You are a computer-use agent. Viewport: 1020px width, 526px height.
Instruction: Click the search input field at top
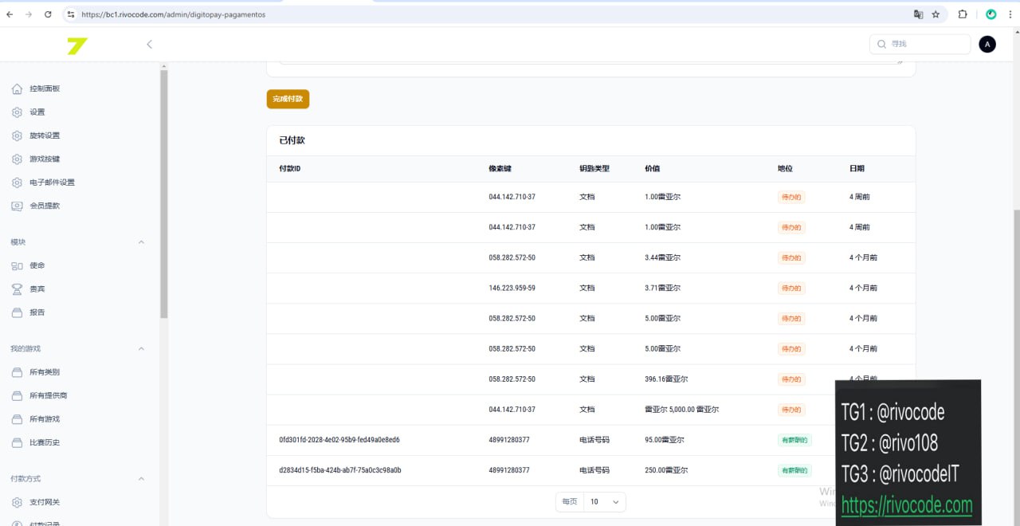(924, 45)
